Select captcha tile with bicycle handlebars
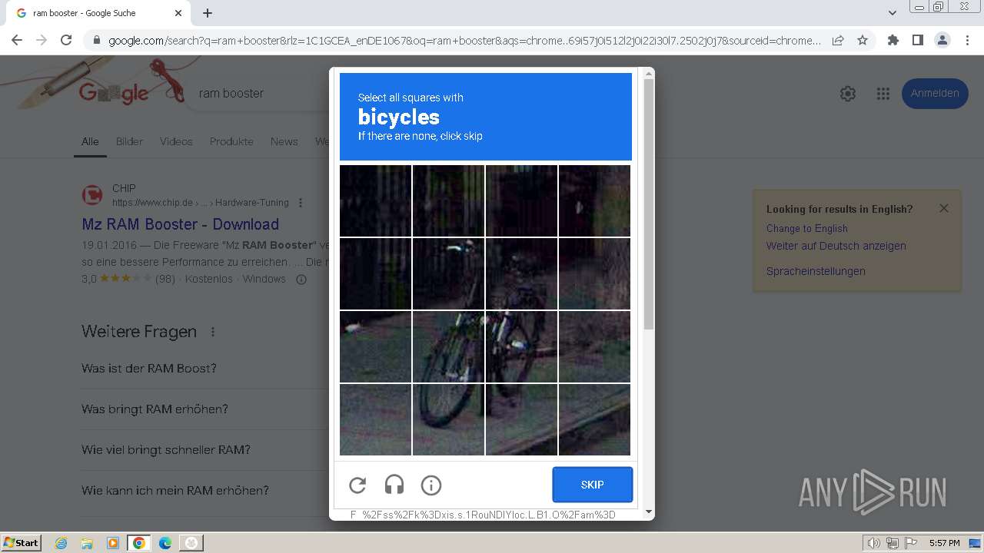 [448, 273]
